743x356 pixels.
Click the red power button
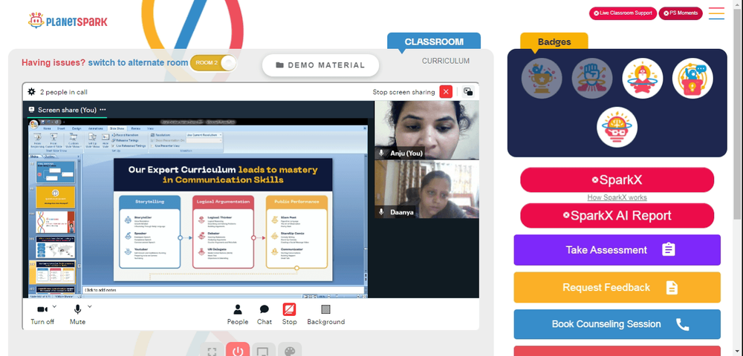(x=238, y=351)
